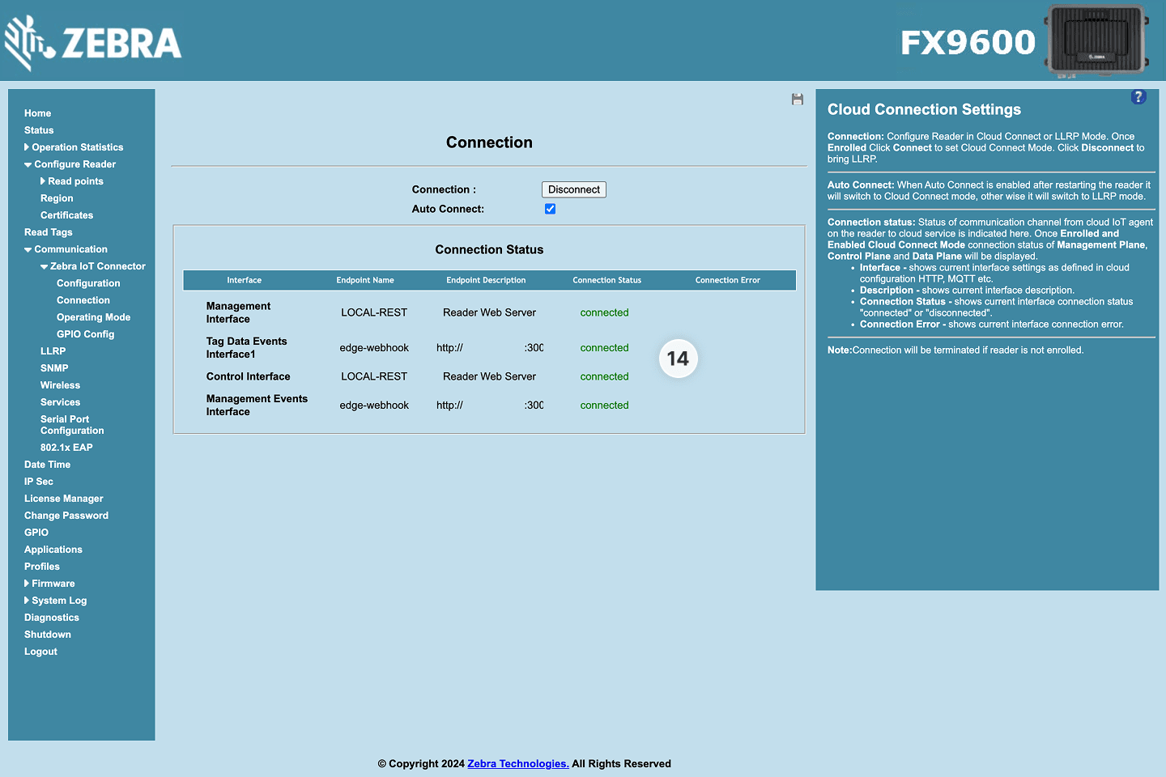
Task: Expand the Operation Statistics arrow
Action: 27,147
